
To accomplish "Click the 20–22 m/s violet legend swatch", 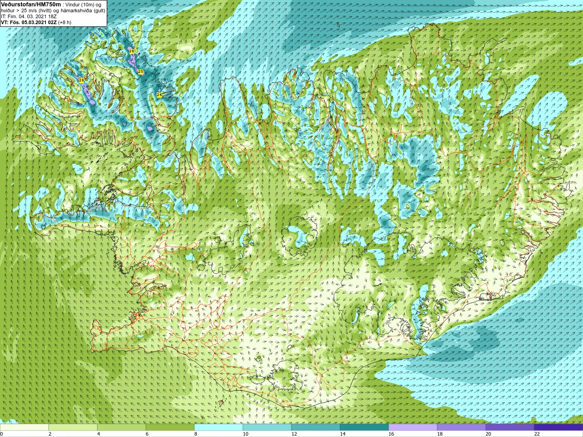I will click(x=510, y=427).
